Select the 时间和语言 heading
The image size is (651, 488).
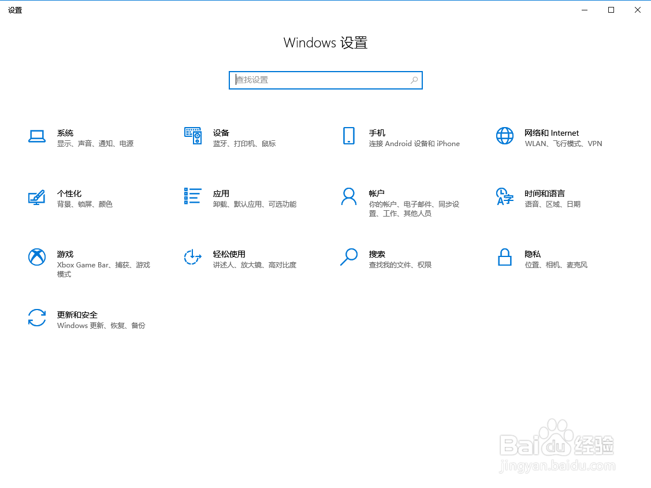pyautogui.click(x=545, y=193)
